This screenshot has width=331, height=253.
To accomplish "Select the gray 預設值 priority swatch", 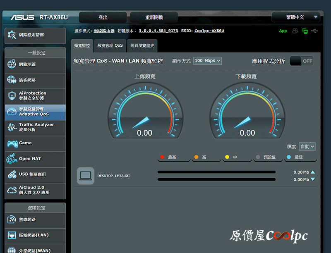I will click(258, 157).
